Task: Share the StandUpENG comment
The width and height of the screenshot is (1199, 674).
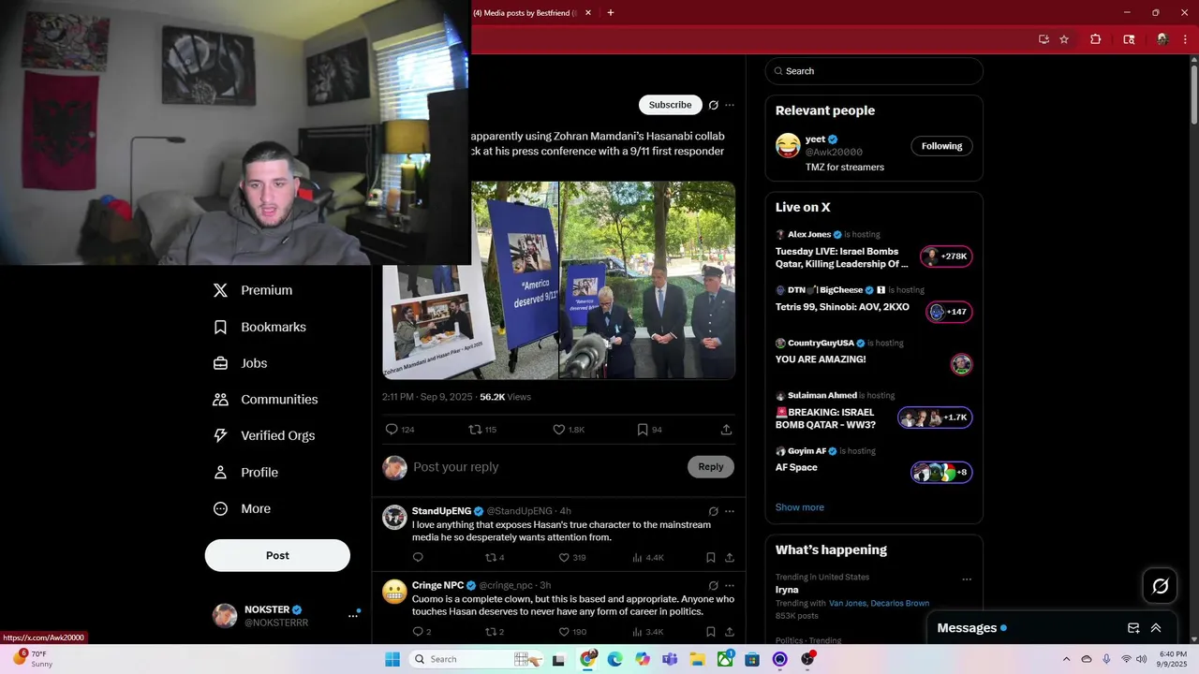Action: click(x=730, y=557)
